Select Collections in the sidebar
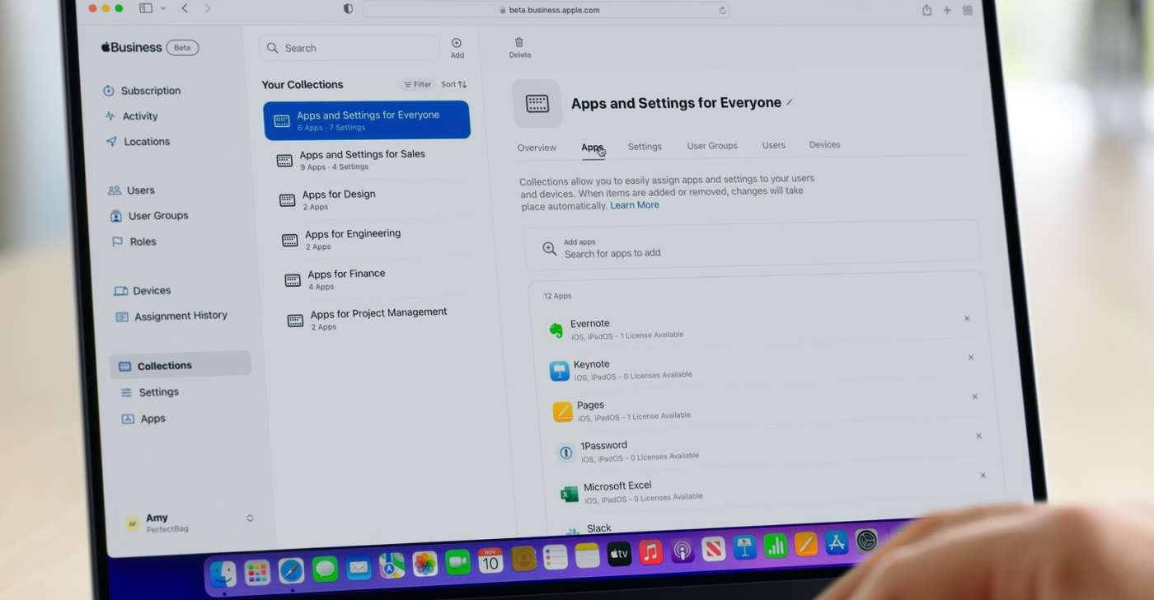The width and height of the screenshot is (1154, 600). point(180,366)
